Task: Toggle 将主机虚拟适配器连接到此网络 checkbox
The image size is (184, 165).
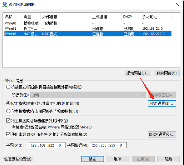Action: (8, 121)
